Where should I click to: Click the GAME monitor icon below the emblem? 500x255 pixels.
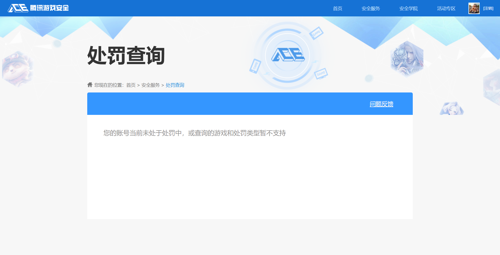(x=321, y=73)
